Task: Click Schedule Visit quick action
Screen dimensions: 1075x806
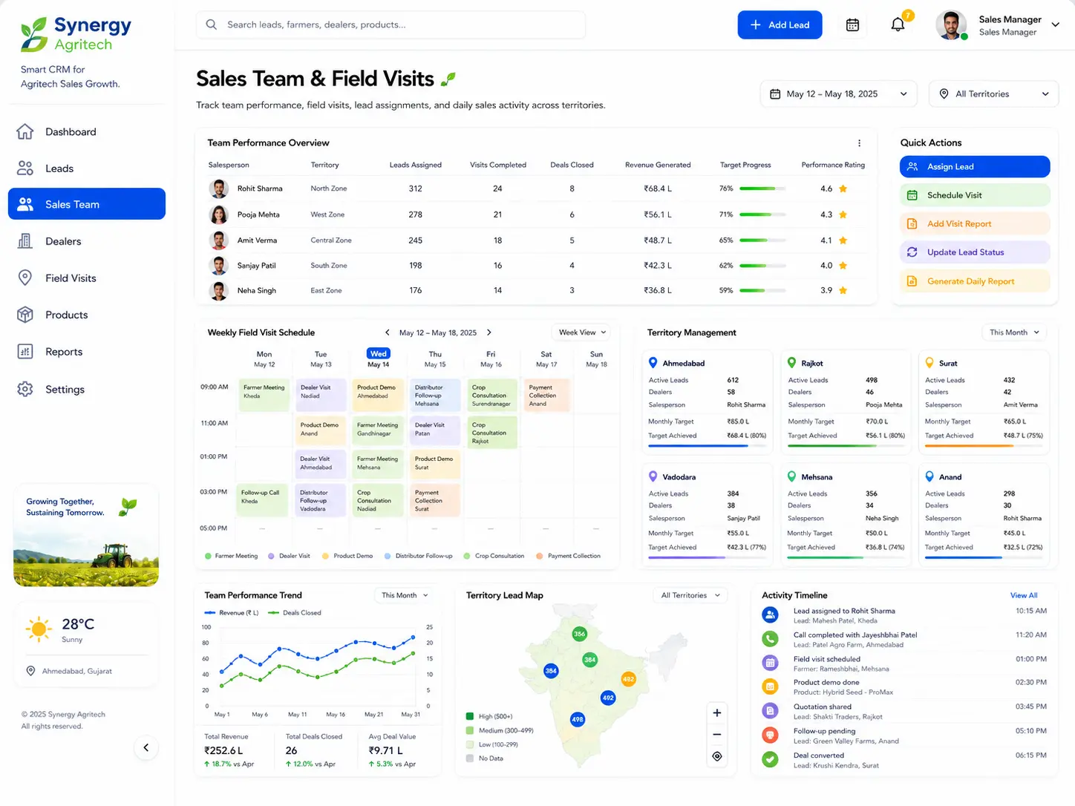Action: [975, 195]
